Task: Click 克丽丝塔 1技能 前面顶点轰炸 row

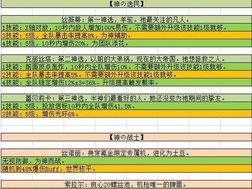Action: 126,67
